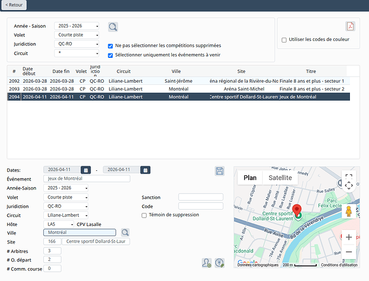
Task: Click the # Comm. course field
Action: (x=52, y=268)
